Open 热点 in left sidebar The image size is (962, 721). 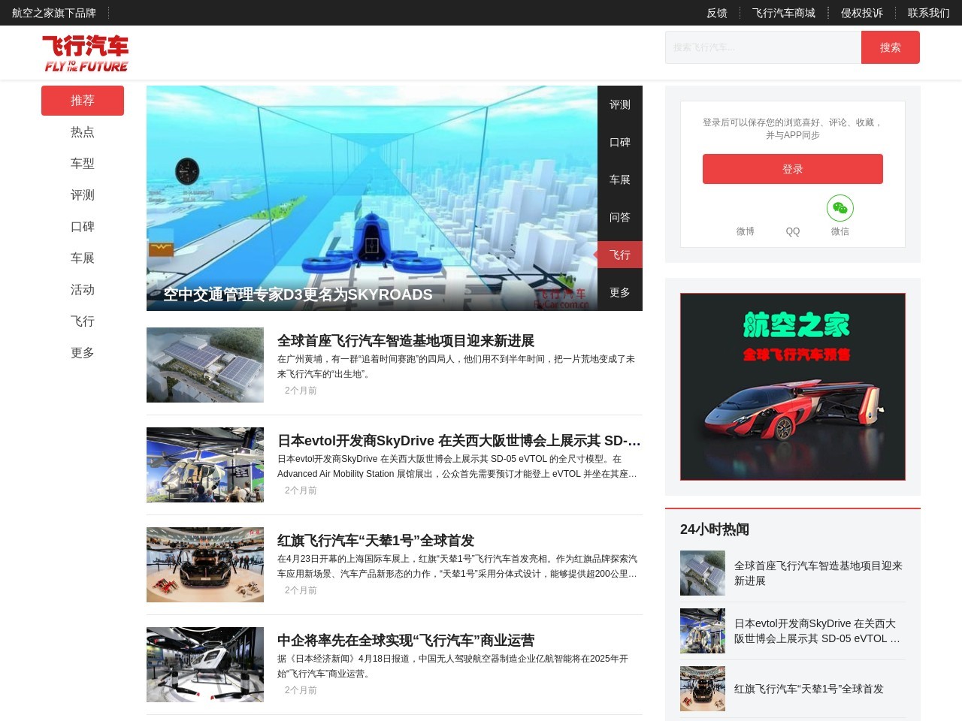pyautogui.click(x=83, y=132)
